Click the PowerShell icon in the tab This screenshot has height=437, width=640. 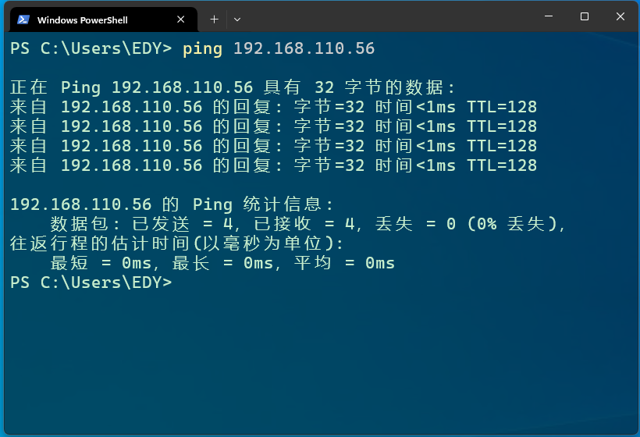(x=23, y=20)
